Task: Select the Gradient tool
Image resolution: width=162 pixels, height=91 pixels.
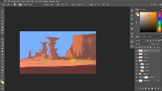Action: coord(2,45)
